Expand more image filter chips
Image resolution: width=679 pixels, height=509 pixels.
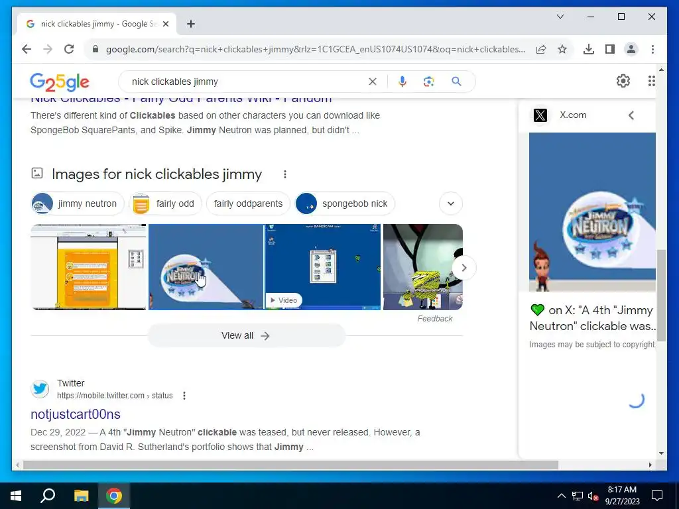pos(451,203)
